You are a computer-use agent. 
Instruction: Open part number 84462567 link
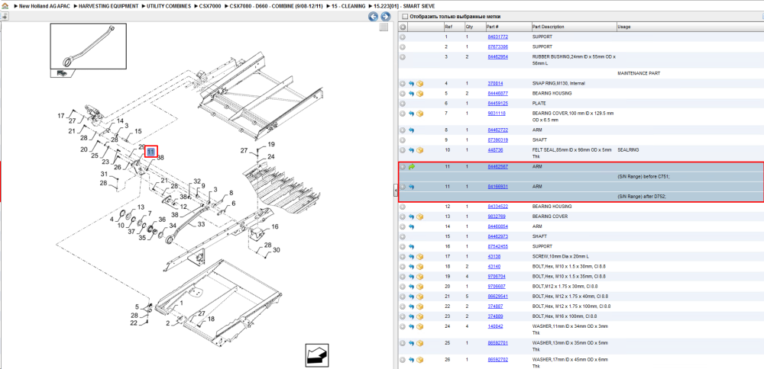click(497, 167)
